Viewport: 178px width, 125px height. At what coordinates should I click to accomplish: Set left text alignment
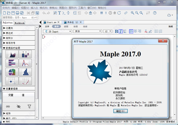pos(131,31)
